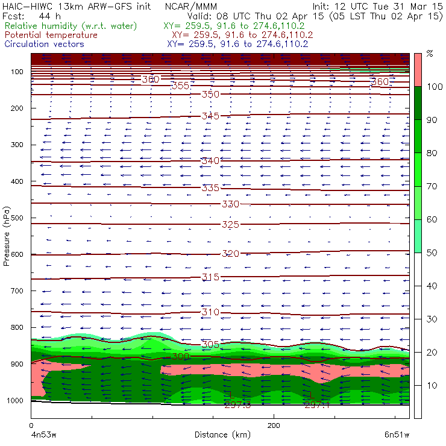Click the 'Relative humidity (w.r.t. water)' legend label
Viewport: 446px width, 446px height.
click(71, 26)
